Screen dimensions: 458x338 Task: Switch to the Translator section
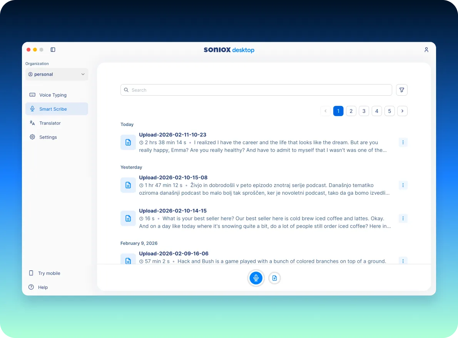pos(50,123)
